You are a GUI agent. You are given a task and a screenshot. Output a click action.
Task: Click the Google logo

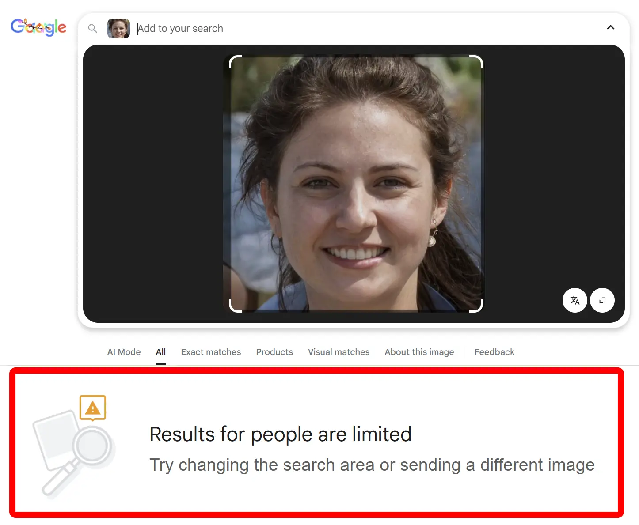(38, 28)
